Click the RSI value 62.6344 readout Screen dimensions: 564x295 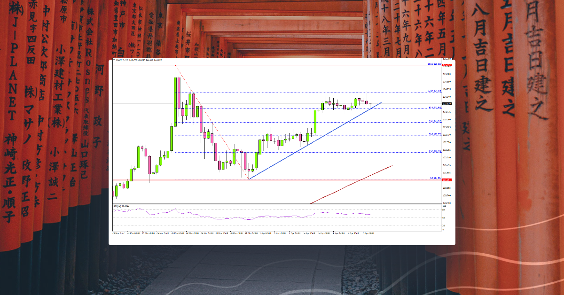point(126,206)
